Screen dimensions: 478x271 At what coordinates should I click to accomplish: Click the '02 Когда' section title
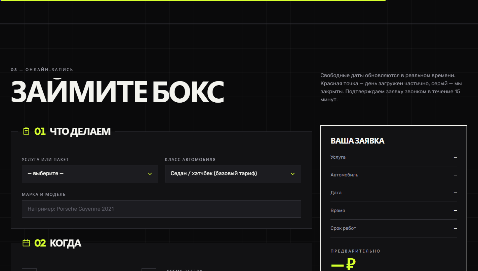coord(58,243)
